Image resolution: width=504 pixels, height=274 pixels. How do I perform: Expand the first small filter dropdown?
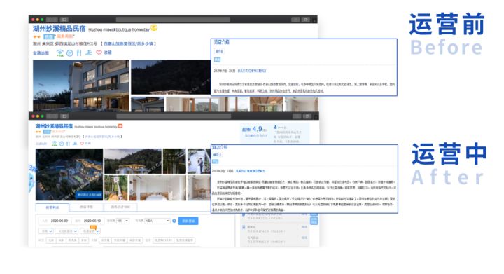pyautogui.click(x=46, y=231)
